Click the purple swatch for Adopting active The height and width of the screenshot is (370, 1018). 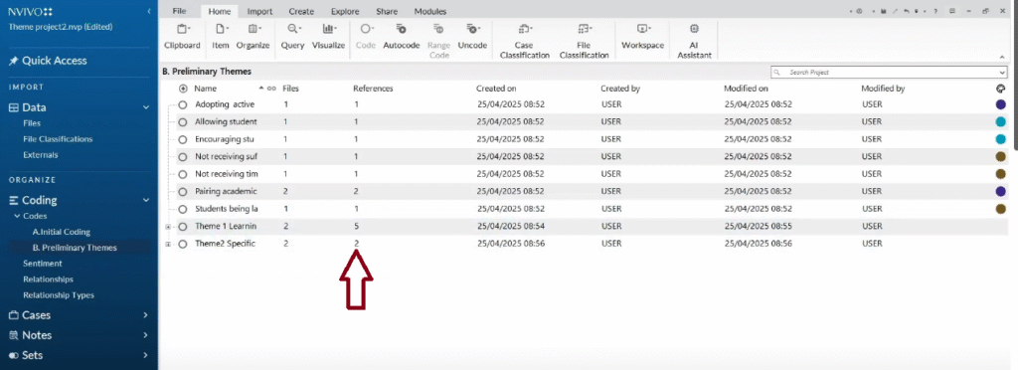pos(1000,103)
